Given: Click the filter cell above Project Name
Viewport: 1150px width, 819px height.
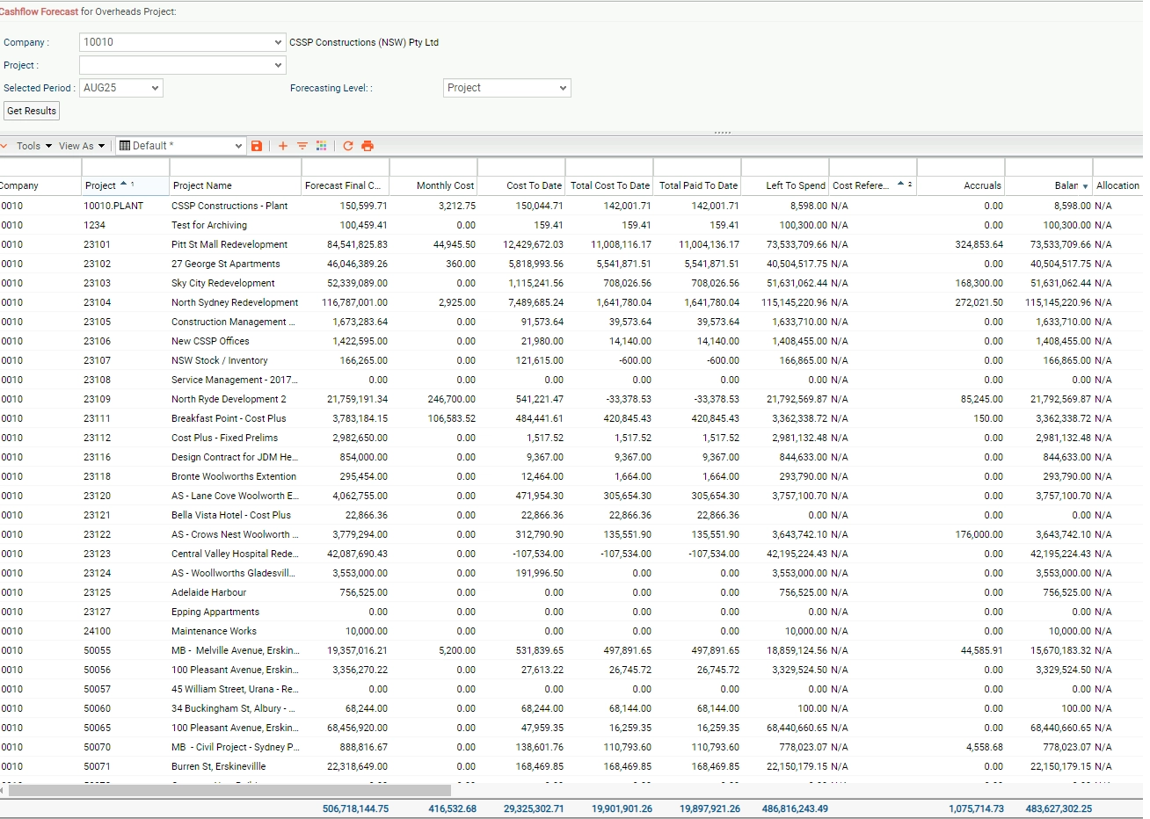Looking at the screenshot, I should [x=235, y=167].
